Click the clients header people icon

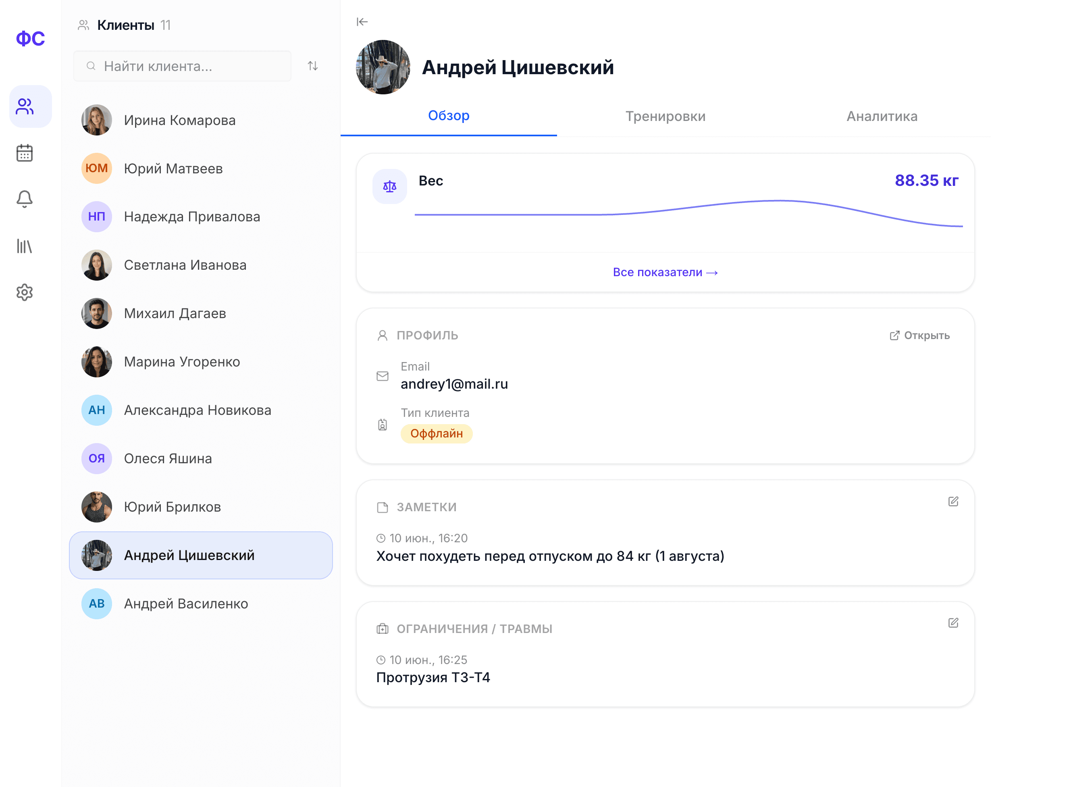84,25
